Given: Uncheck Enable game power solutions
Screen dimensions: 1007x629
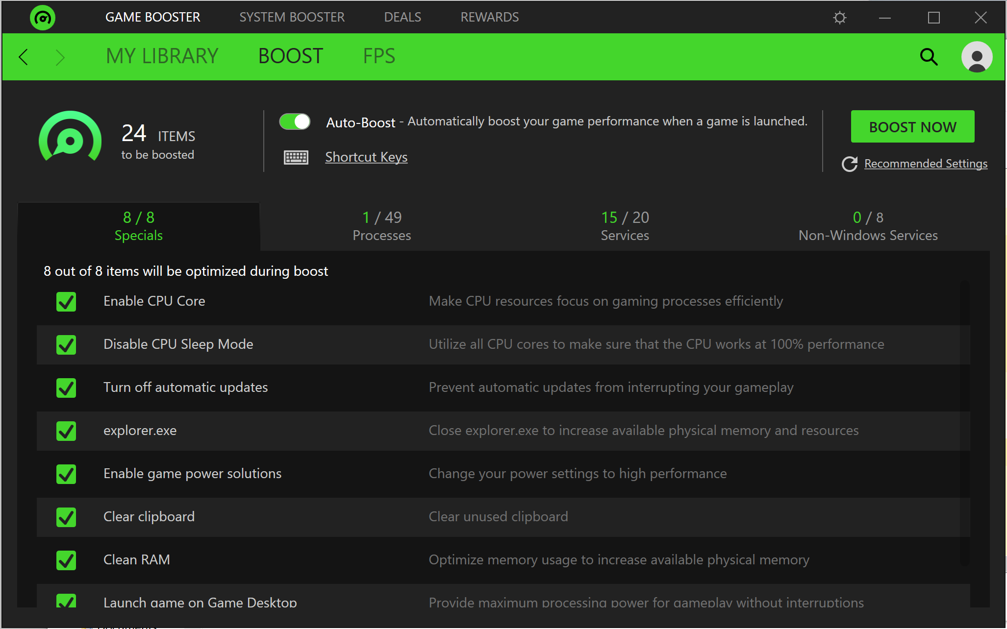Looking at the screenshot, I should point(66,474).
